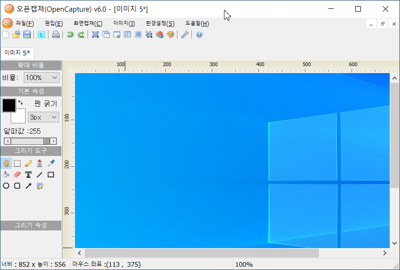Create a new blank image

pyautogui.click(x=6, y=34)
